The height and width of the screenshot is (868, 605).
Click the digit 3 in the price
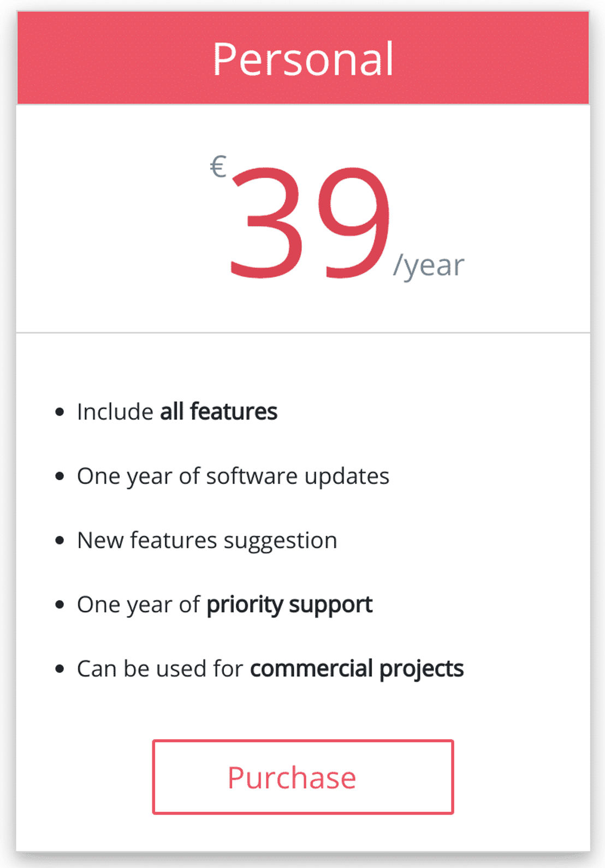pos(266,222)
